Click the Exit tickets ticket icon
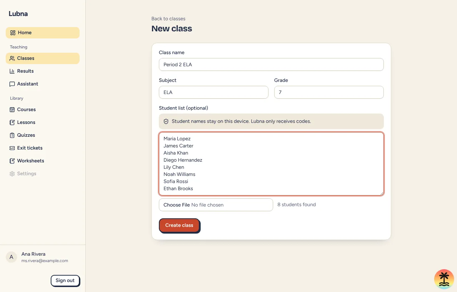This screenshot has width=457, height=292. (x=12, y=148)
